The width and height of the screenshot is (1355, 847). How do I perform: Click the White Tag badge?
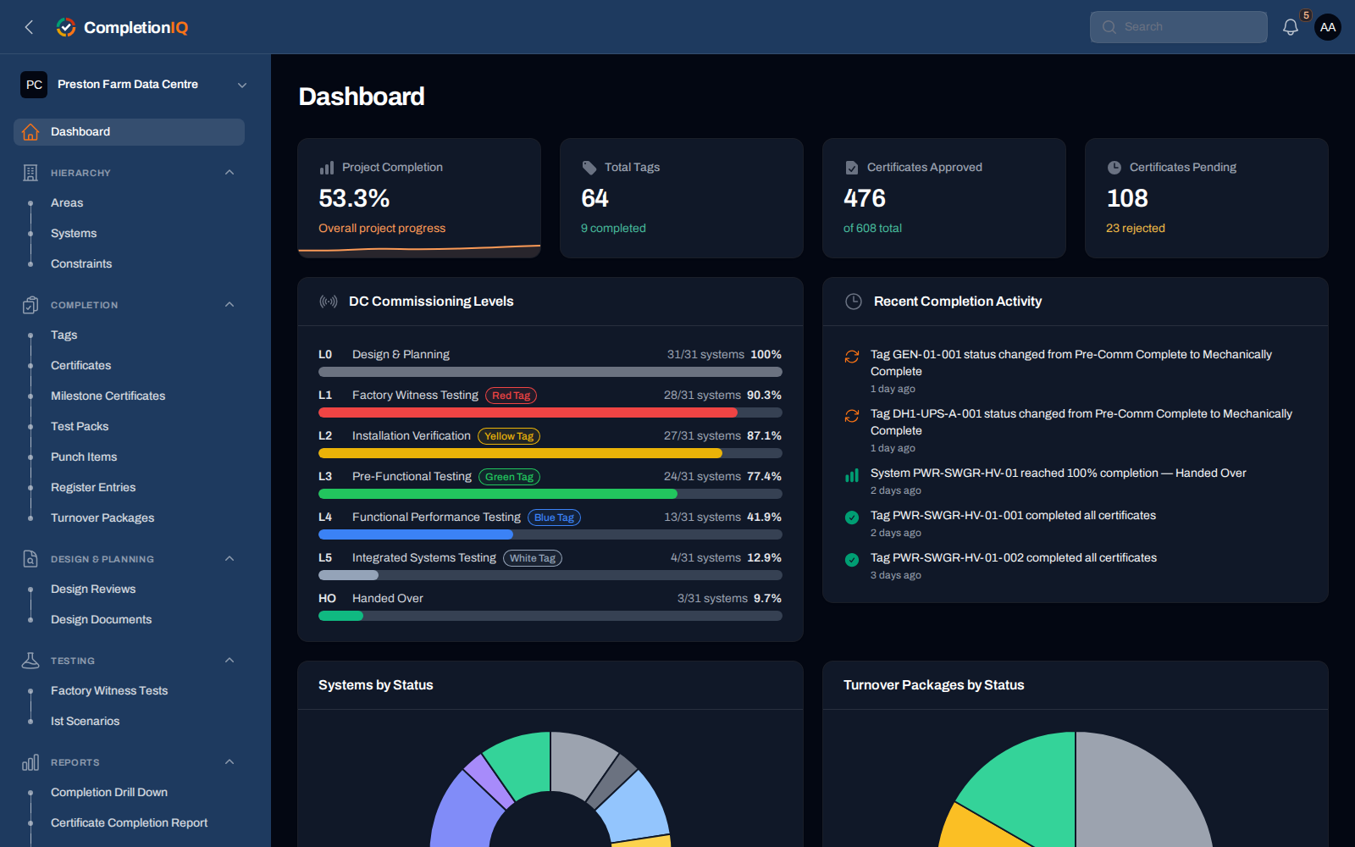tap(533, 558)
